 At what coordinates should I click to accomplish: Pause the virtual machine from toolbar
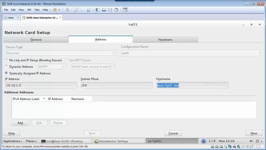click(55, 10)
